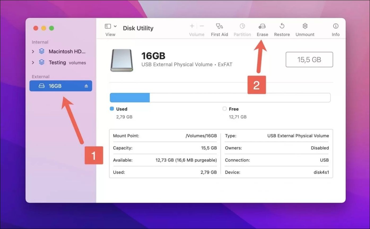Click the blue Used legend swatch

point(112,109)
